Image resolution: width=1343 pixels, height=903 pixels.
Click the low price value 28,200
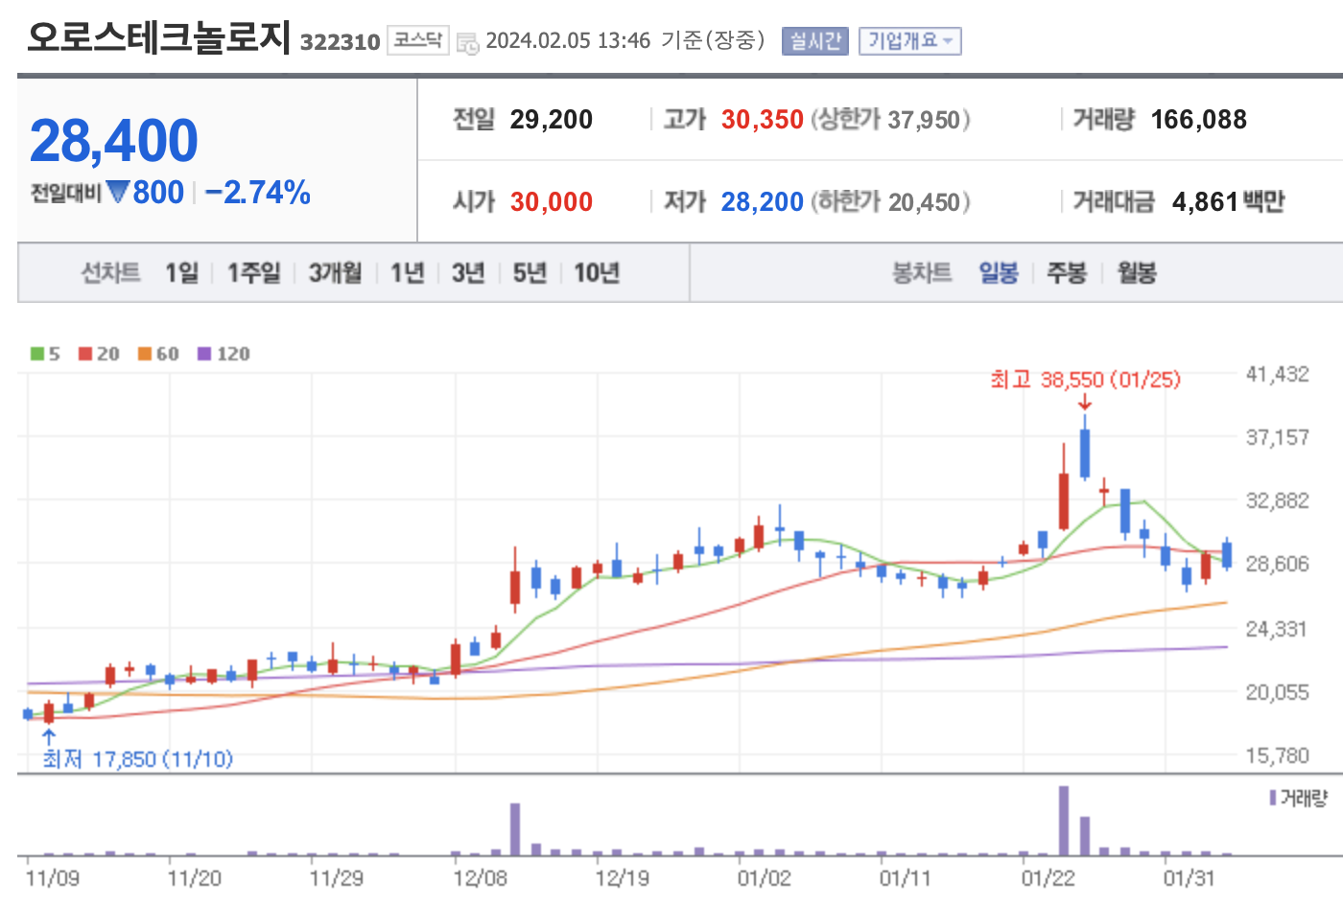(763, 202)
